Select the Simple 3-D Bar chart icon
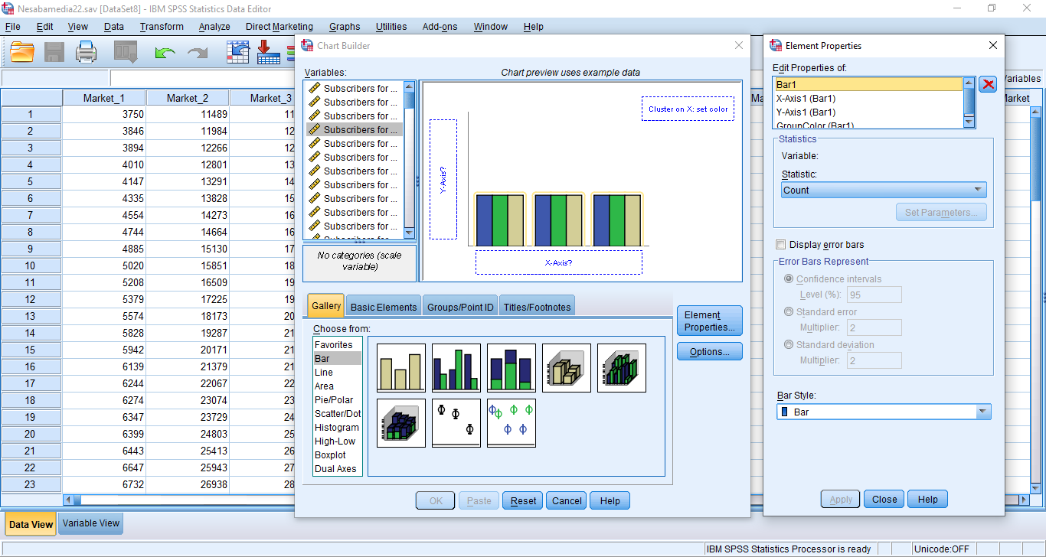 coord(566,368)
